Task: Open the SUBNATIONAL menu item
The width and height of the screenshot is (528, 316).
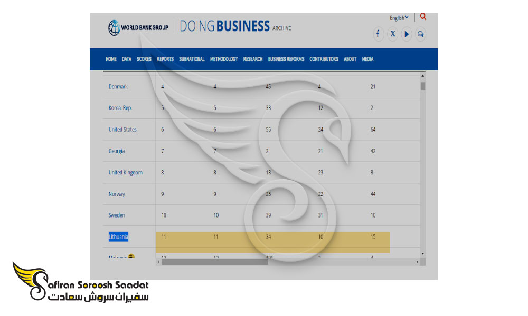Action: 192,59
